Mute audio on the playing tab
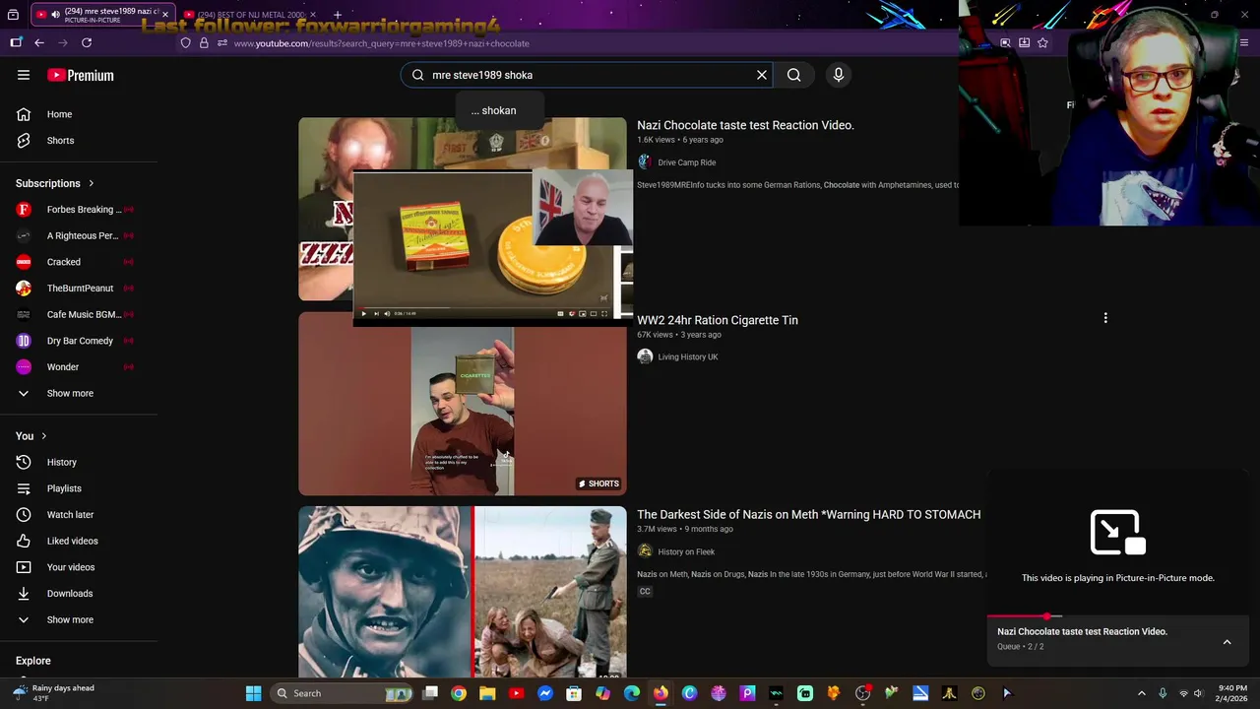The width and height of the screenshot is (1260, 709). point(55,14)
